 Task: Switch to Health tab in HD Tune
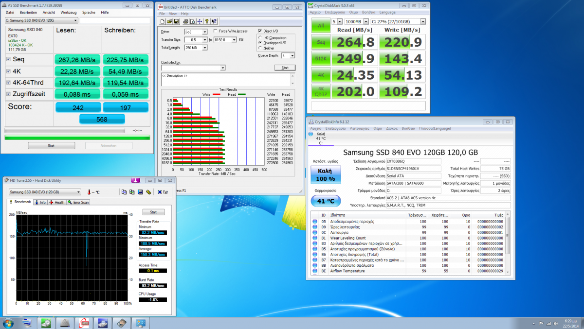[x=56, y=202]
